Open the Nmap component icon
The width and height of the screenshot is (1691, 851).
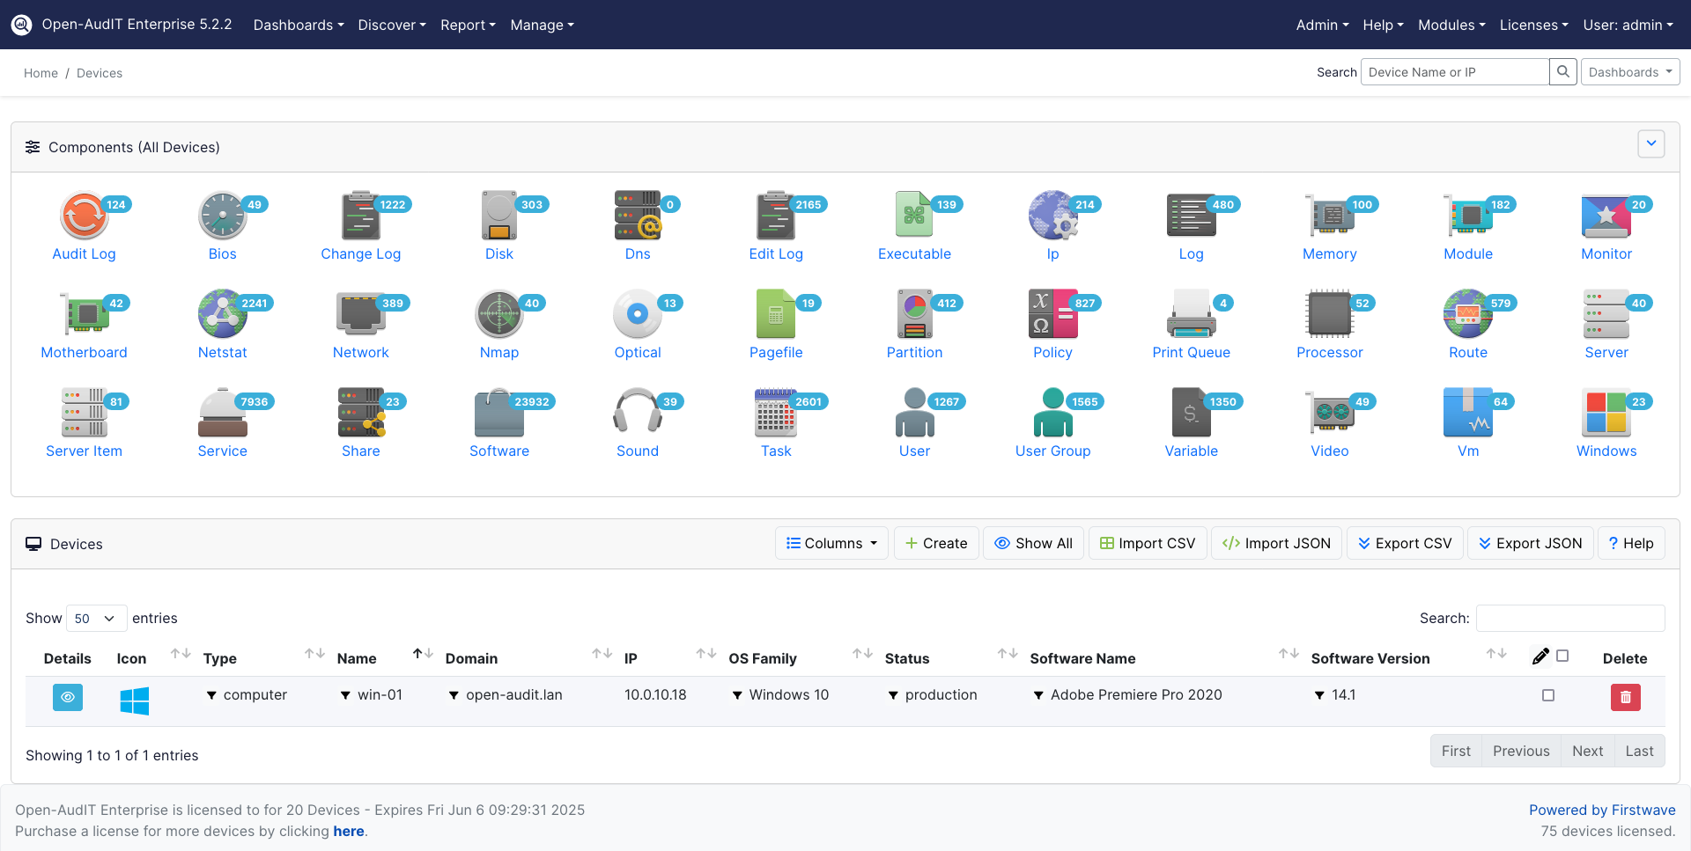(498, 314)
